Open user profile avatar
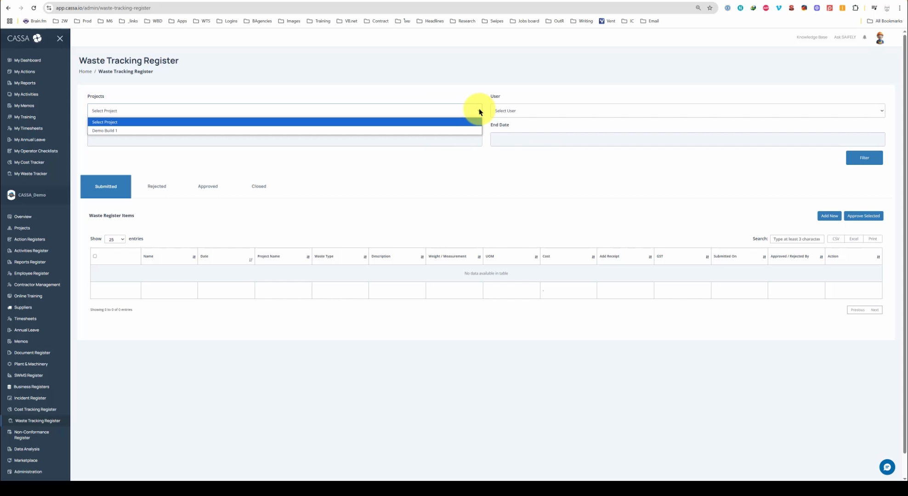This screenshot has width=908, height=496. [x=880, y=38]
